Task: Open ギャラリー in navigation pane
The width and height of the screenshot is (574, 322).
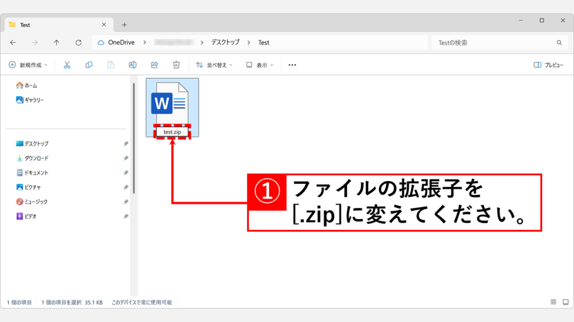Action: 30,100
